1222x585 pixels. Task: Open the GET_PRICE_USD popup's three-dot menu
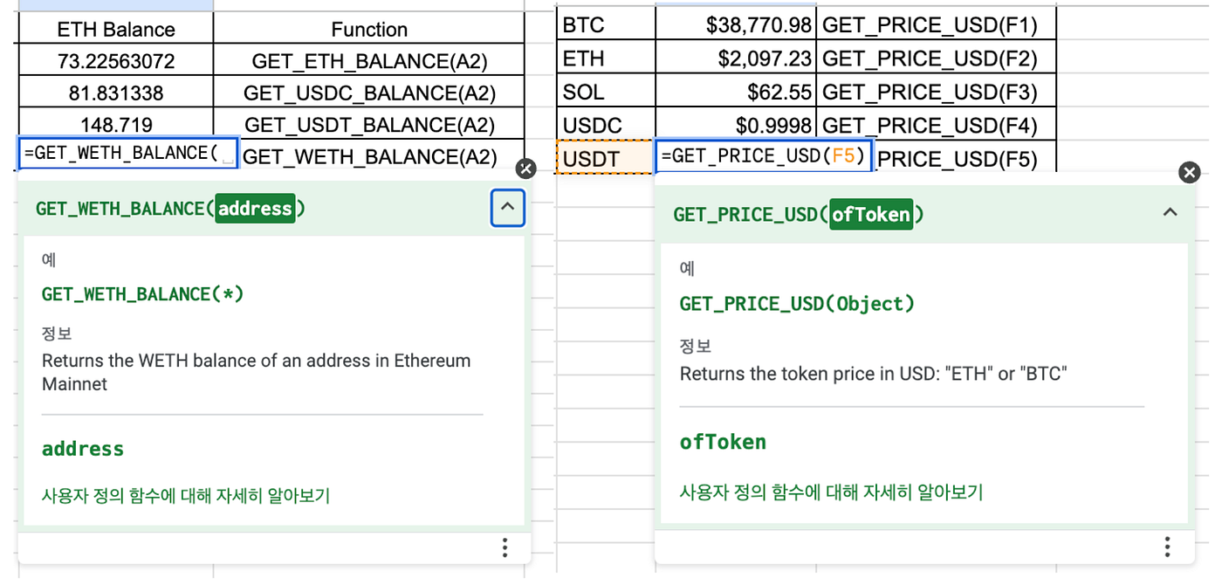pos(1167,547)
